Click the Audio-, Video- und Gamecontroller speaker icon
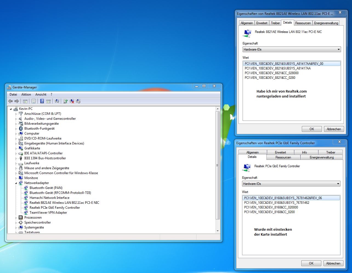The width and height of the screenshot is (352, 273). coord(21,119)
